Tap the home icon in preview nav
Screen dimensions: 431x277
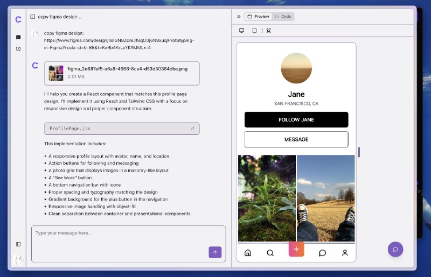248,253
